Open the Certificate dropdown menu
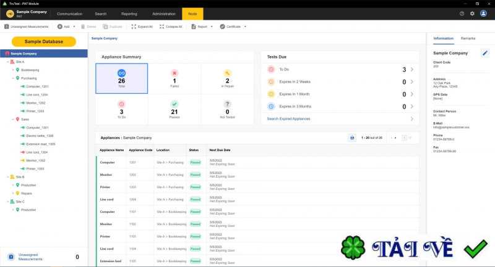This screenshot has width=495, height=267. click(233, 27)
